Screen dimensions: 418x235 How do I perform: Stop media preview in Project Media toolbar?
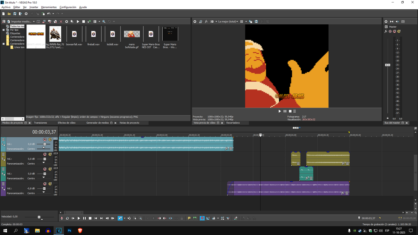point(84,22)
